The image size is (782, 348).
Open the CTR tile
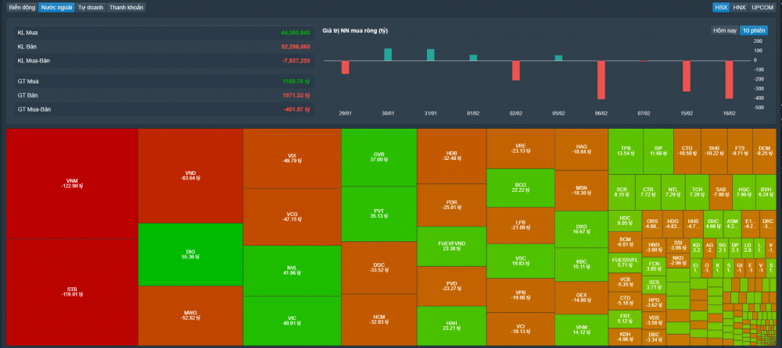coord(648,192)
